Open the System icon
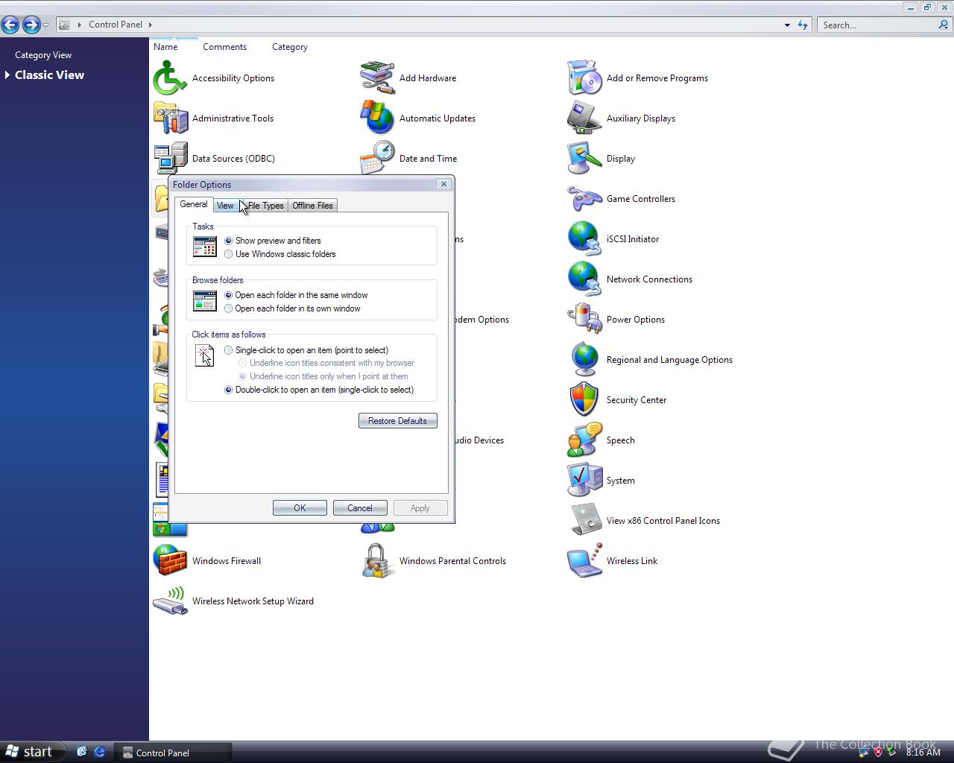Viewport: 954px width, 763px height. click(584, 481)
